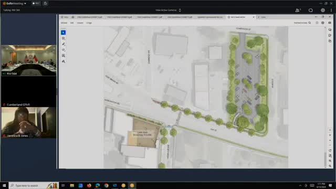Open the Edit menu in PDF viewer
The width and height of the screenshot is (336, 189).
point(72,23)
